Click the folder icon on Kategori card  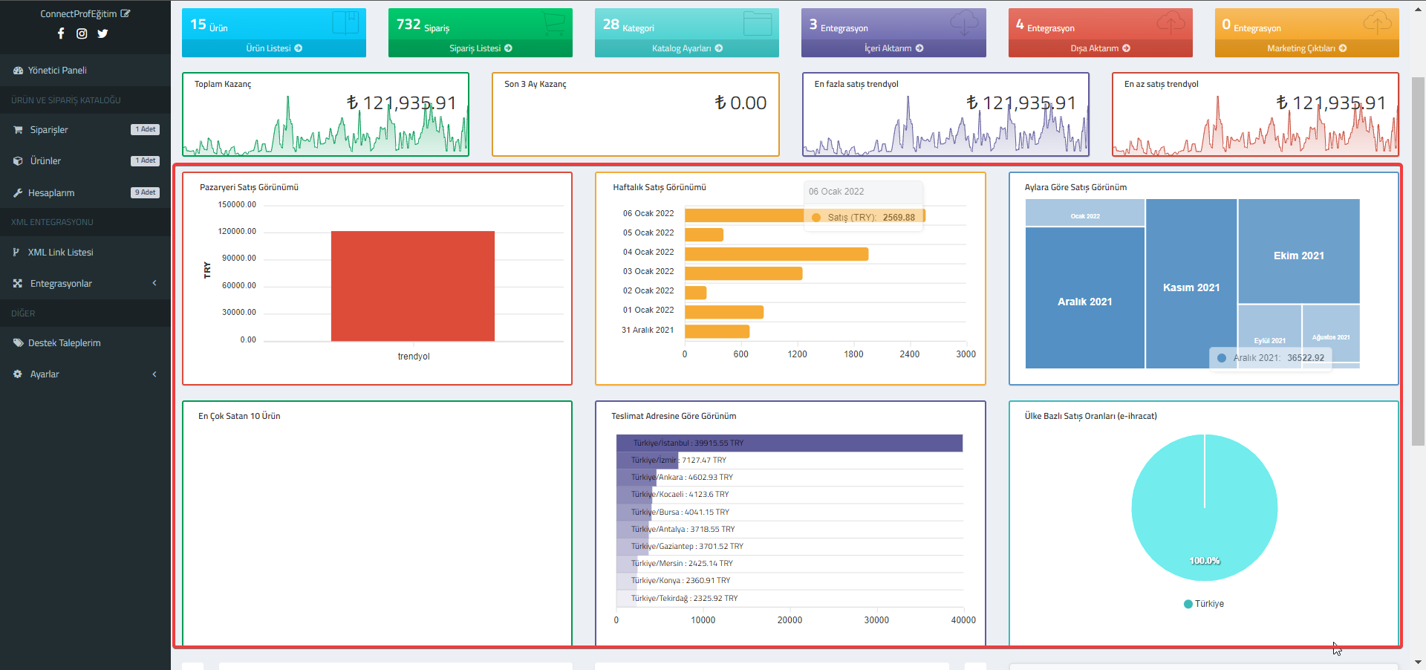click(x=758, y=23)
